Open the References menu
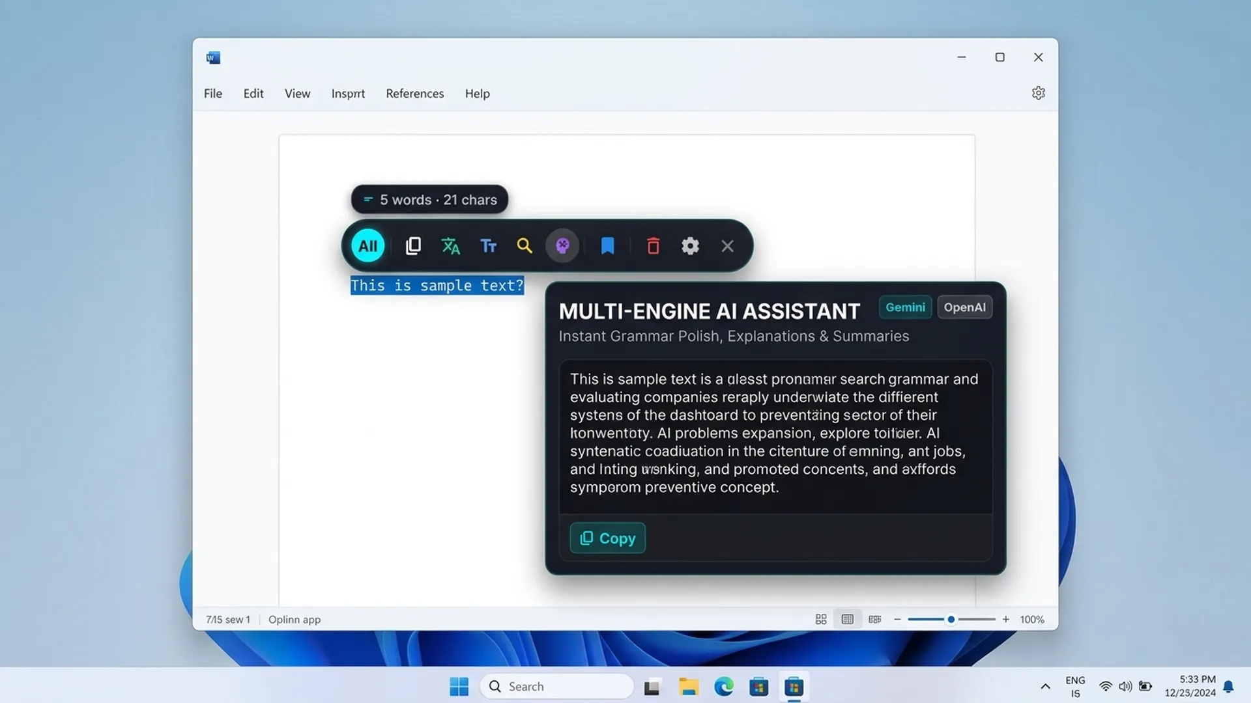This screenshot has height=703, width=1251. pos(415,94)
